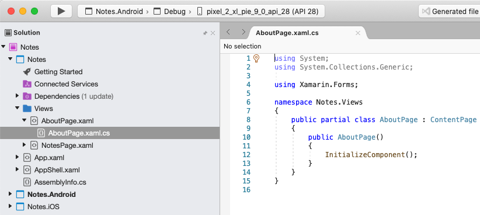Image resolution: width=480 pixels, height=215 pixels.
Task: Run the project with the play button
Action: point(61,11)
